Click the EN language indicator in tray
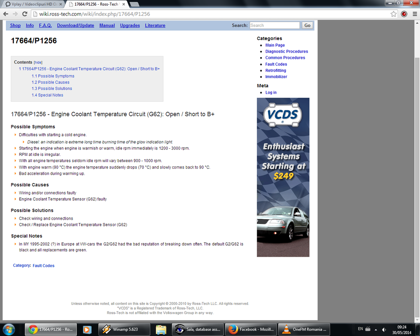Screen dimensions: 420x336 point(360,329)
